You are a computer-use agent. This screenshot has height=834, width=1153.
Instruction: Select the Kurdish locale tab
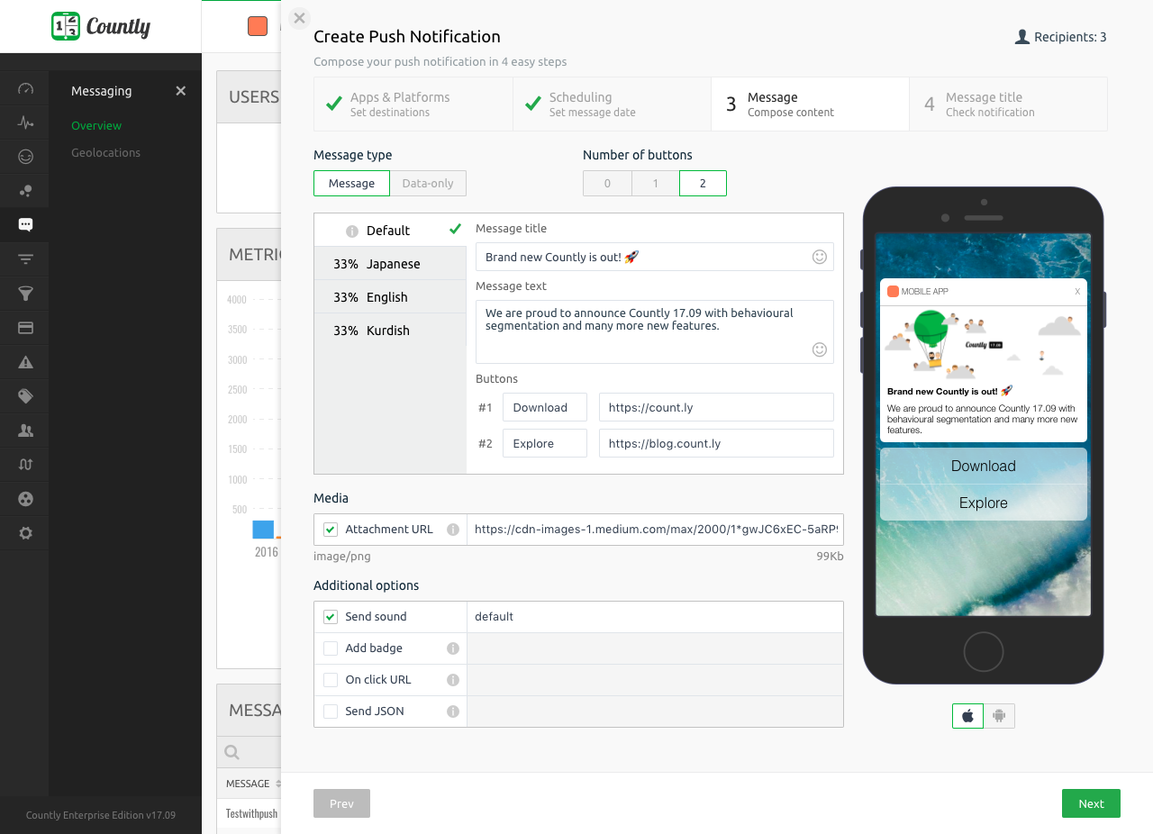[x=390, y=331]
